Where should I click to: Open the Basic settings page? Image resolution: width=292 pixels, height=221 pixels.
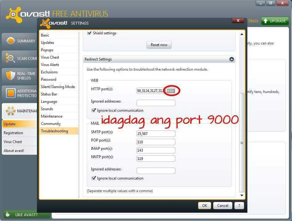(x=59, y=35)
